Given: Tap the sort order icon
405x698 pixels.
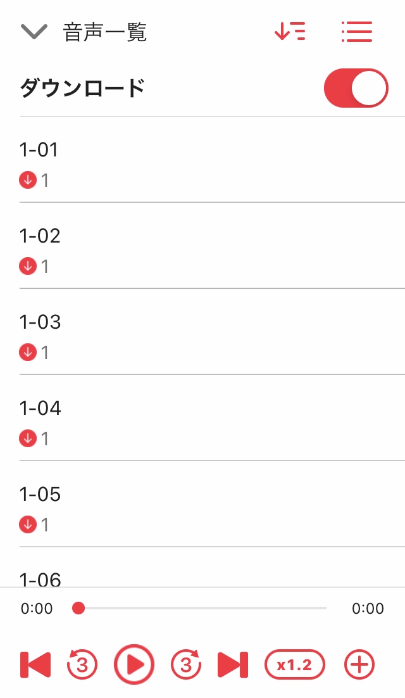Looking at the screenshot, I should [290, 31].
